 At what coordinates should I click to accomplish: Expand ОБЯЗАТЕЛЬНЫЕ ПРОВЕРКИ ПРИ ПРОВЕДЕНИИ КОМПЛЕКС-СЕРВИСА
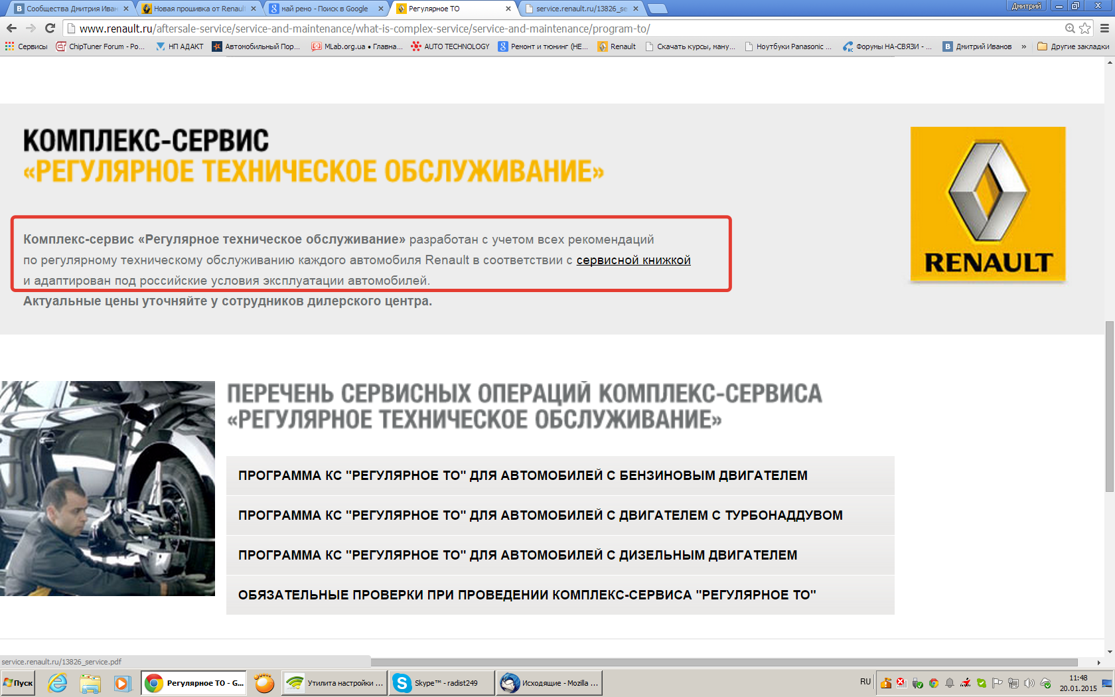560,595
